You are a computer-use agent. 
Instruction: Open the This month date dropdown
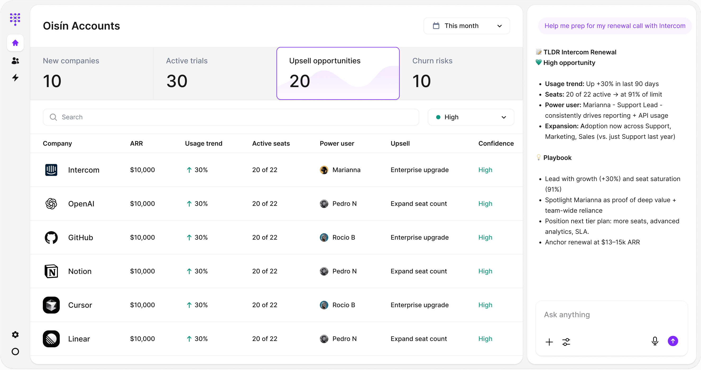(467, 26)
